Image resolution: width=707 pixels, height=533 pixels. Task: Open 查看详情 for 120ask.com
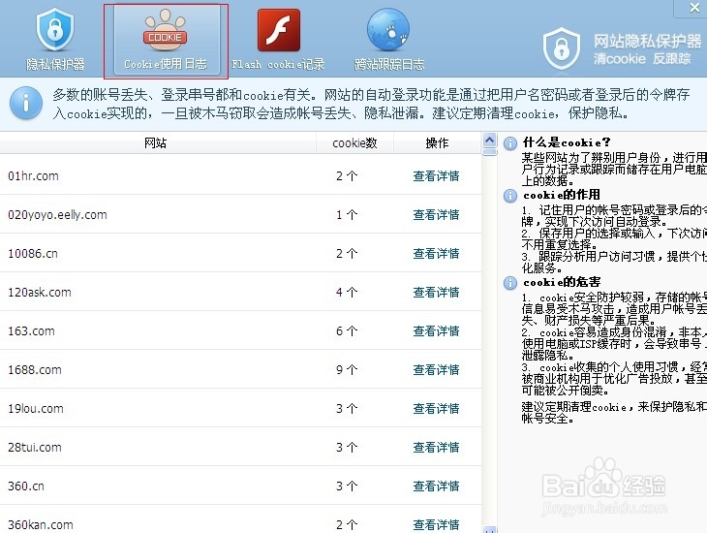point(436,293)
